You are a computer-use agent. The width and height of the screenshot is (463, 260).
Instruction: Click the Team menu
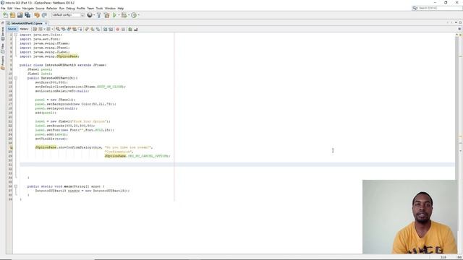90,8
